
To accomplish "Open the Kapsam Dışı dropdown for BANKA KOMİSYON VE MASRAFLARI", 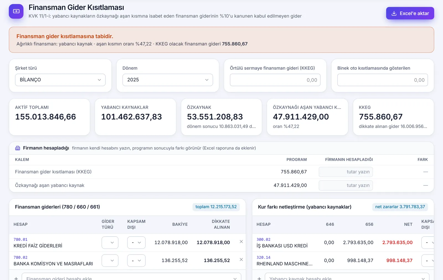I will coord(136,261).
